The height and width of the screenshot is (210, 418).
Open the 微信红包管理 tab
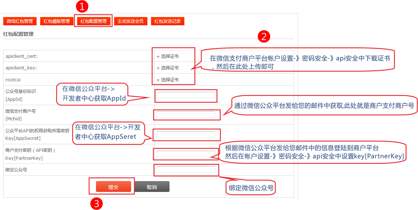pyautogui.click(x=20, y=21)
